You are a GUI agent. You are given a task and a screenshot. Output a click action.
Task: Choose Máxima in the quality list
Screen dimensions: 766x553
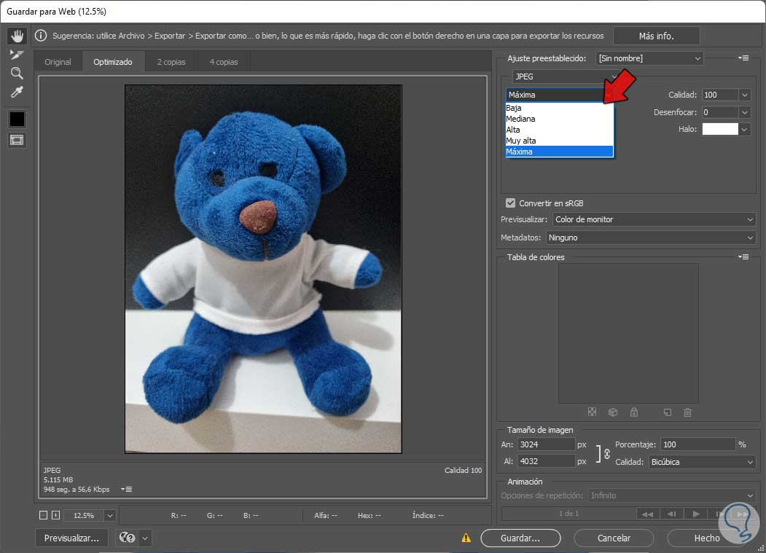point(559,152)
